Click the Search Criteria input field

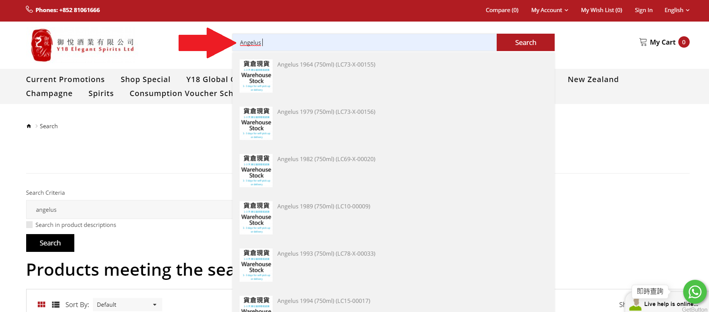pyautogui.click(x=129, y=210)
